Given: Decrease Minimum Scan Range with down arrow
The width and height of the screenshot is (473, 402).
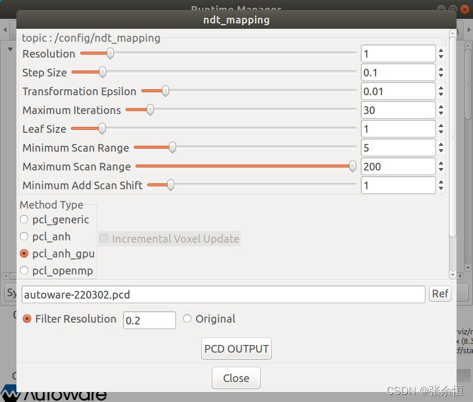Looking at the screenshot, I should [441, 150].
